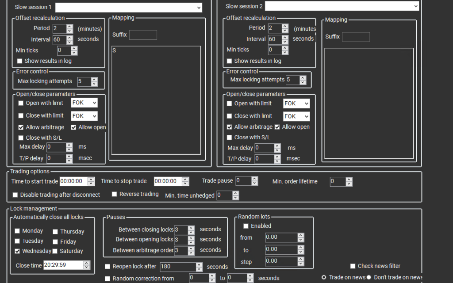This screenshot has height=283, width=453.
Task: Enable Disable trading after disconnect
Action: [15, 195]
